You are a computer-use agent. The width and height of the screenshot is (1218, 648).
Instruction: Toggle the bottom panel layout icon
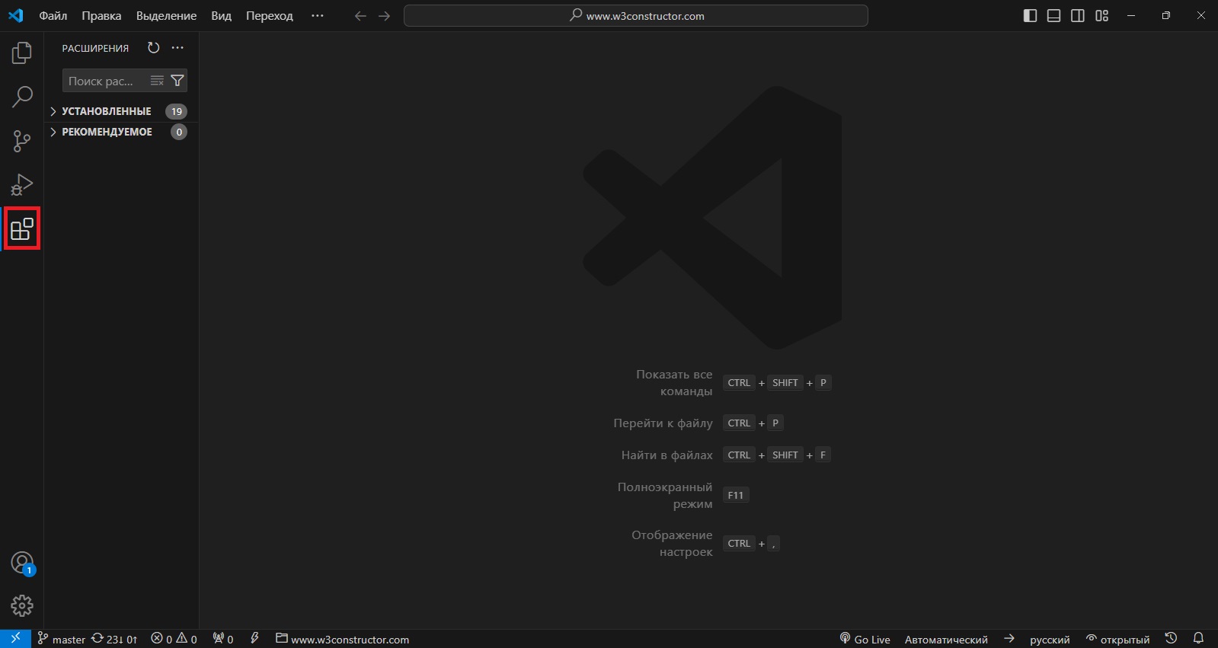[x=1054, y=16]
